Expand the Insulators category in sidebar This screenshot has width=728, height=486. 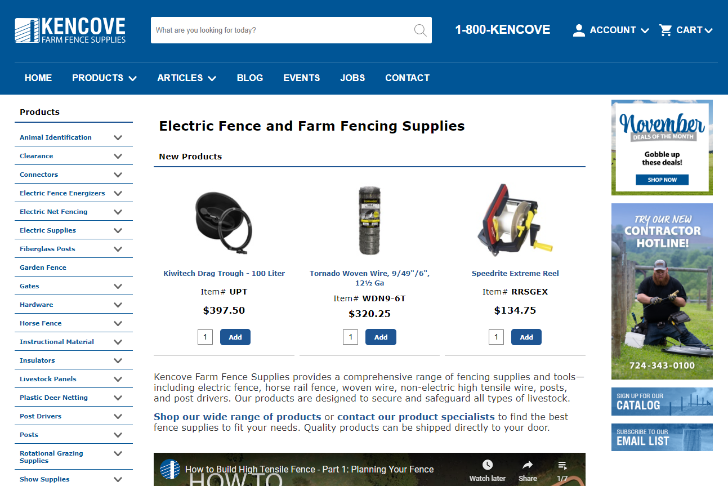118,360
